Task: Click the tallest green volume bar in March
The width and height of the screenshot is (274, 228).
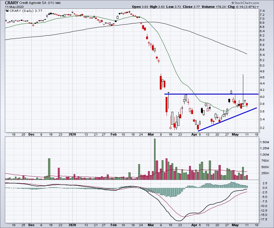Action: [155, 158]
